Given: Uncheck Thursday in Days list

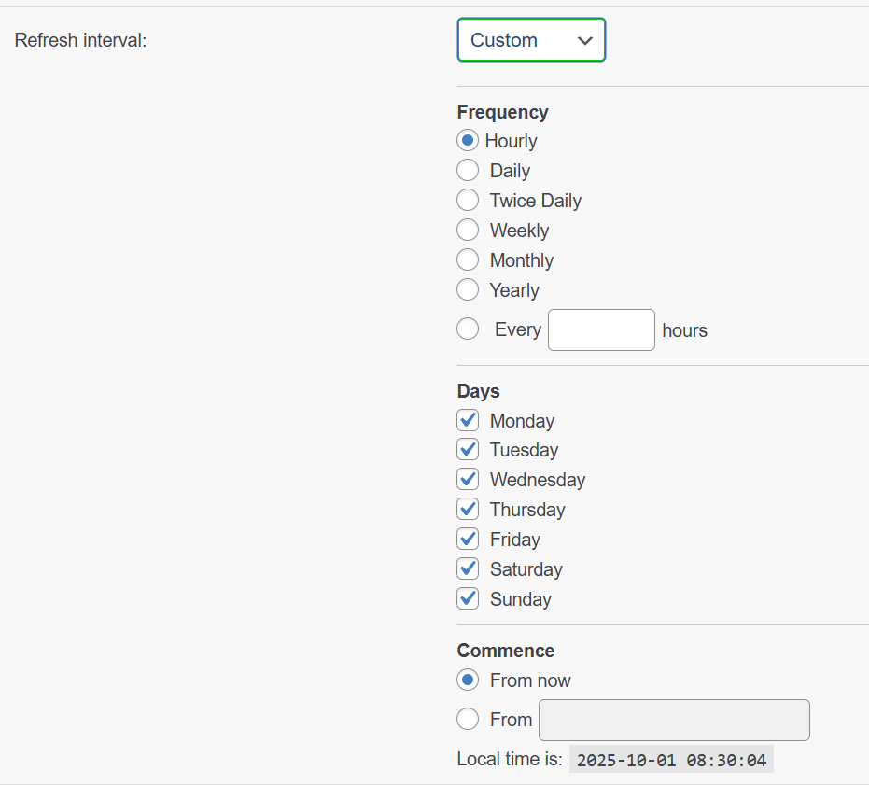Looking at the screenshot, I should (468, 510).
